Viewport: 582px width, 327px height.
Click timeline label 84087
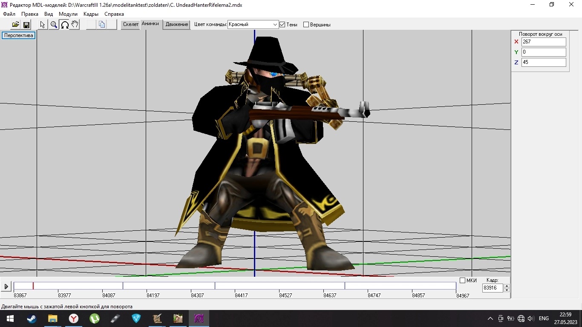click(x=109, y=295)
